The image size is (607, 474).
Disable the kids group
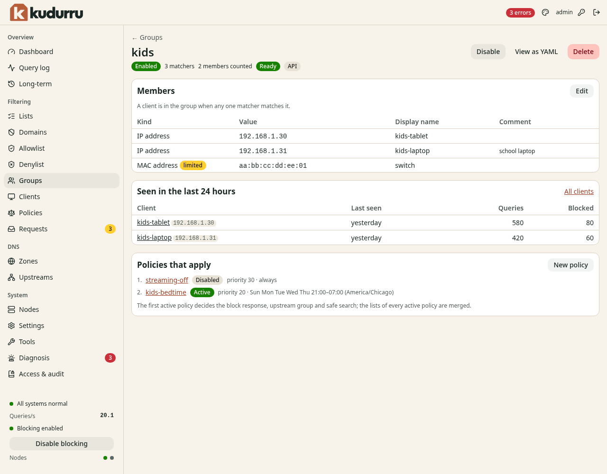pyautogui.click(x=488, y=52)
